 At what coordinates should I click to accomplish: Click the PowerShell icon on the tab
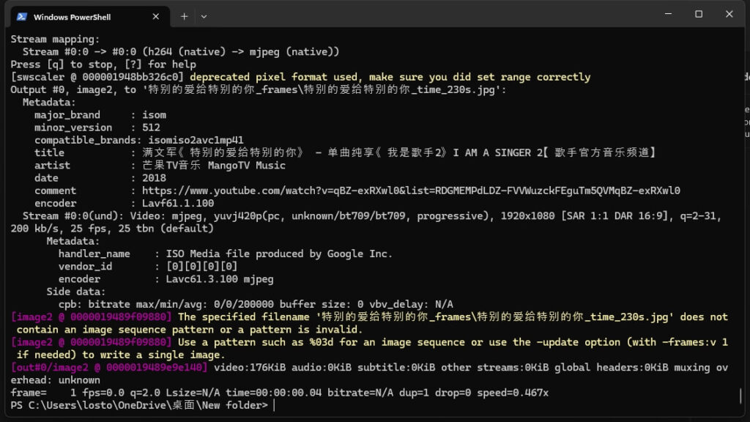coord(21,17)
